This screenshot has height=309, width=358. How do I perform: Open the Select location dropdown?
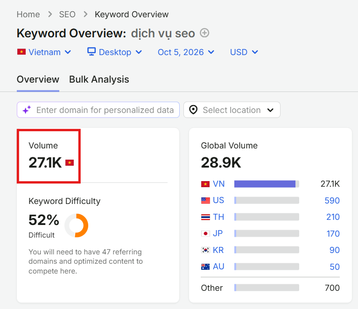[232, 110]
